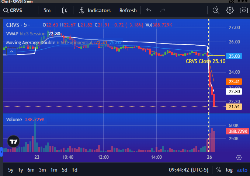Select the 1m date range
The width and height of the screenshot is (250, 176).
coord(54,170)
